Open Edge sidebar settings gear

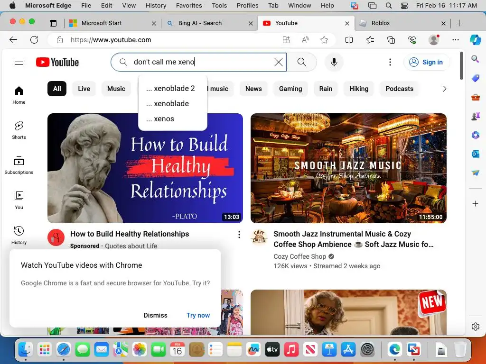click(x=476, y=326)
